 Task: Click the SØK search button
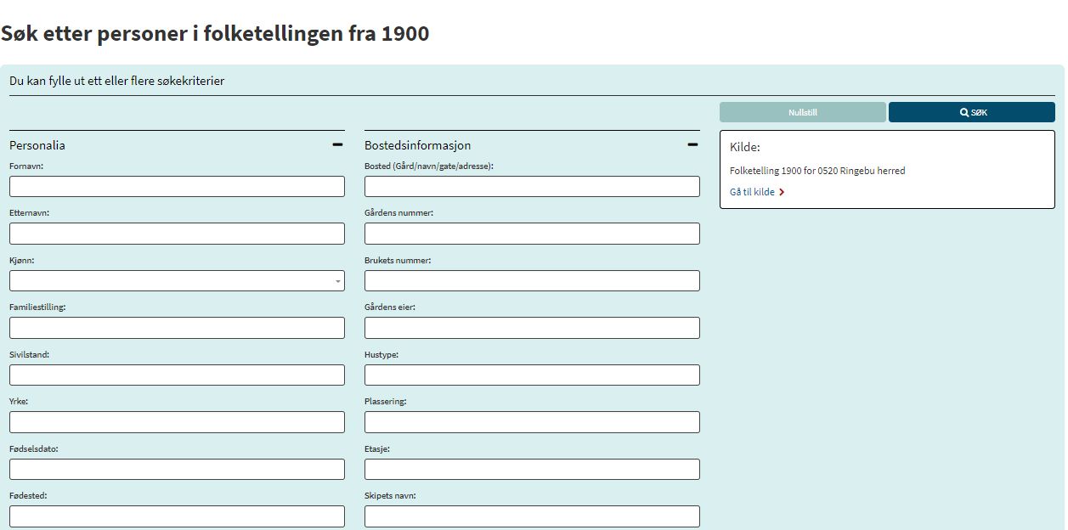pos(971,112)
